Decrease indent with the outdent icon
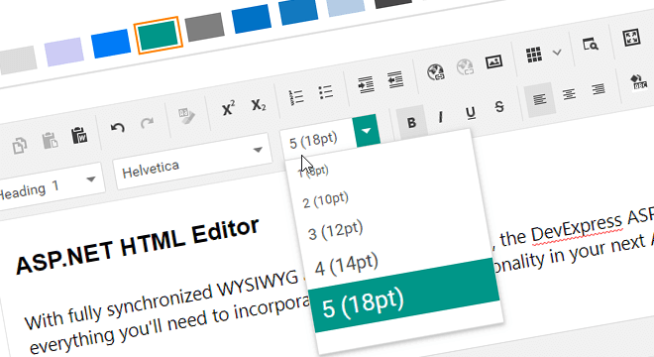The width and height of the screenshot is (654, 357). [395, 79]
